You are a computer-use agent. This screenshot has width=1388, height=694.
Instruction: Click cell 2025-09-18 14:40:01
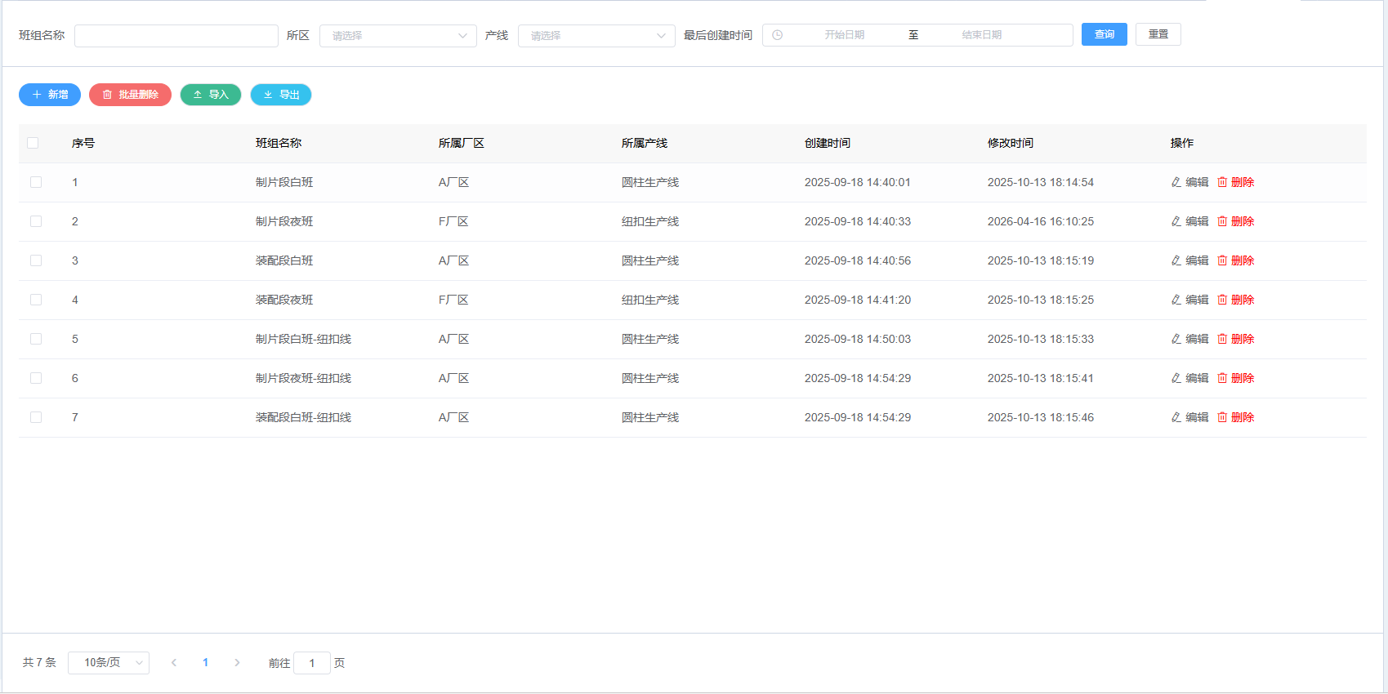[858, 182]
